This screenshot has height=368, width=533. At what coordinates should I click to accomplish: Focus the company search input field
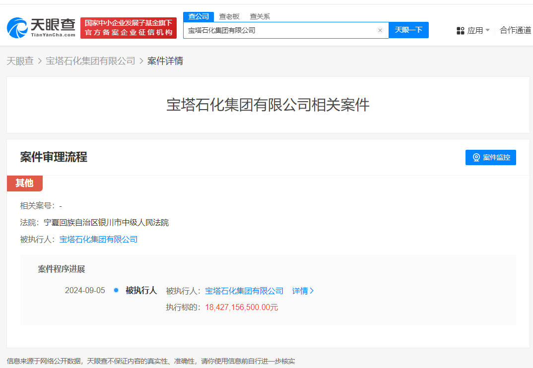tap(281, 30)
